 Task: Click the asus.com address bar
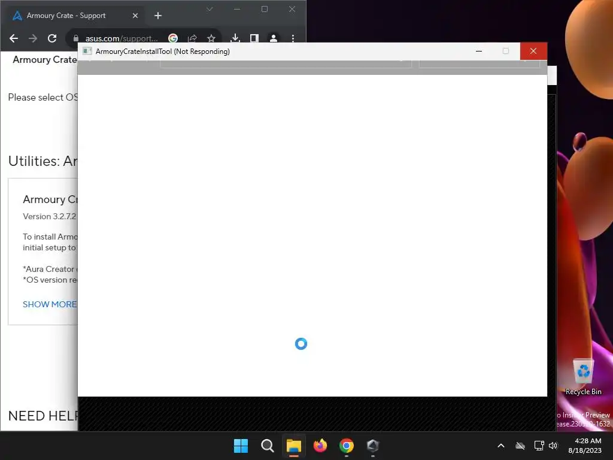(x=121, y=38)
